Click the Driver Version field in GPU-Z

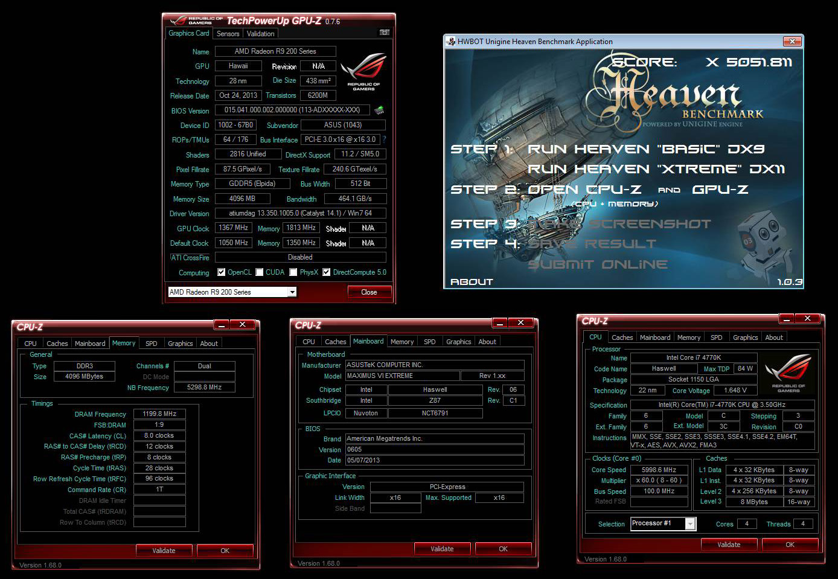(300, 213)
